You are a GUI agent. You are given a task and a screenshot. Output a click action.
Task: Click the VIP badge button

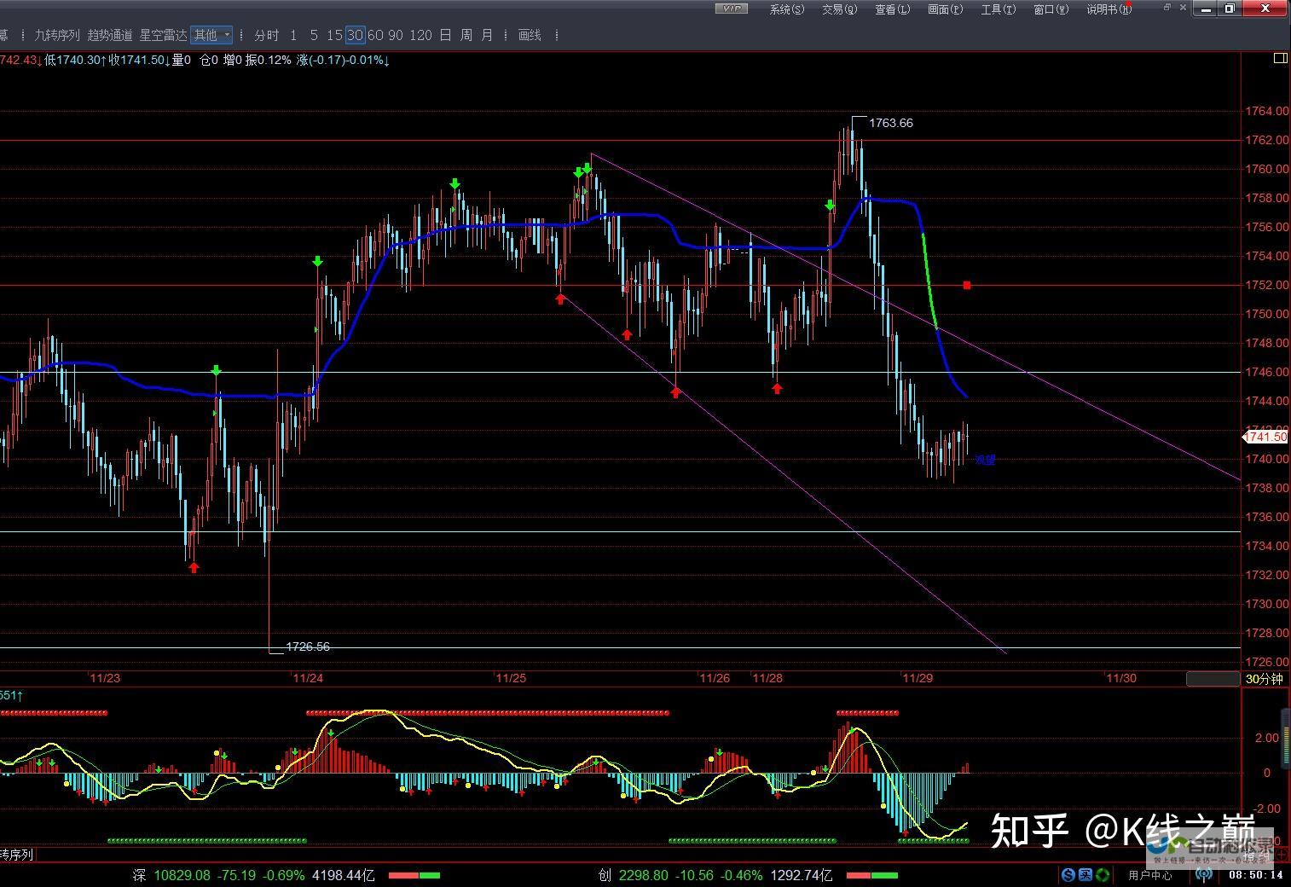coord(731,9)
